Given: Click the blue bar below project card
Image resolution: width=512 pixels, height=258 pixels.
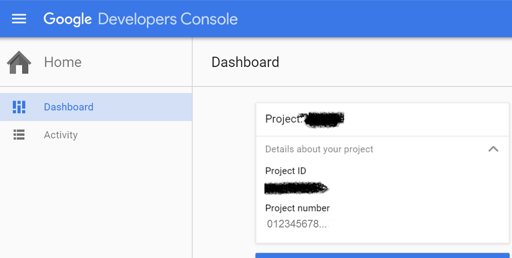Looking at the screenshot, I should tap(382, 255).
